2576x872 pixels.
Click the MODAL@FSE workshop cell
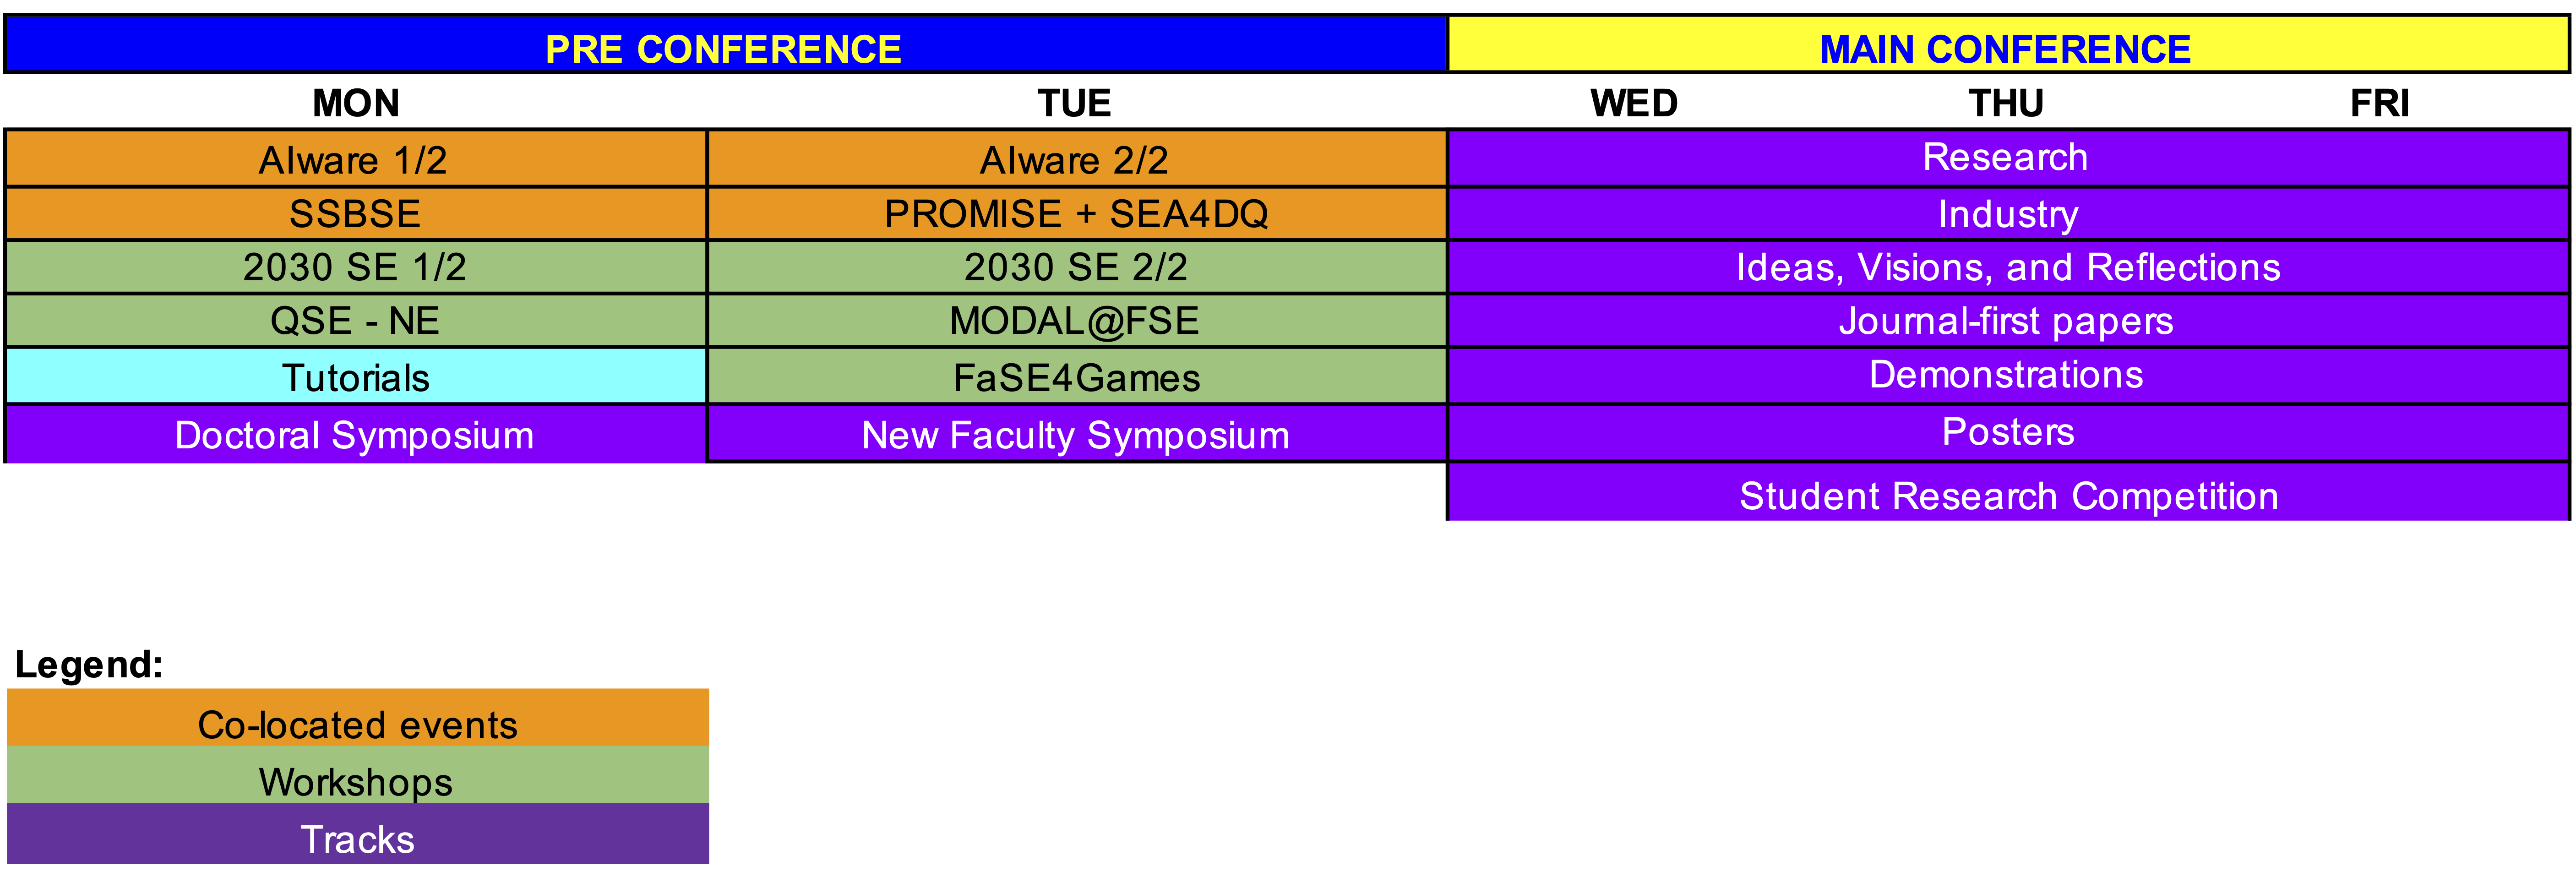(x=1077, y=321)
